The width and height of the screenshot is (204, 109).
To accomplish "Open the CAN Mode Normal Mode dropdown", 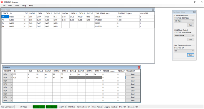I will point(193,36).
